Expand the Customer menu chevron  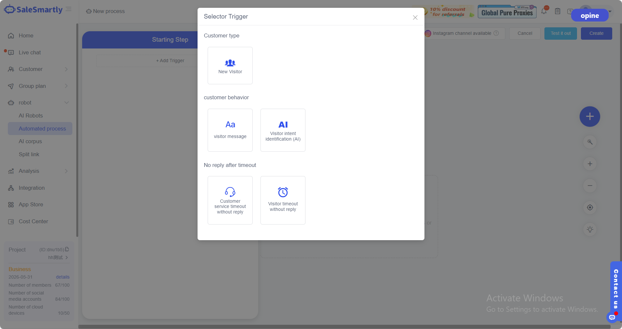point(66,69)
